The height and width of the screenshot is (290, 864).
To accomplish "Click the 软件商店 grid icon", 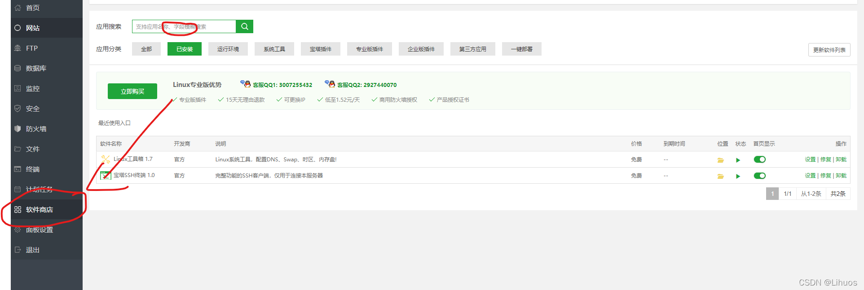I will tap(18, 209).
